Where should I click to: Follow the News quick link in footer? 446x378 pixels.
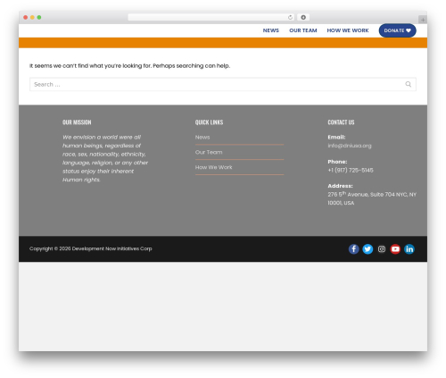[202, 138]
